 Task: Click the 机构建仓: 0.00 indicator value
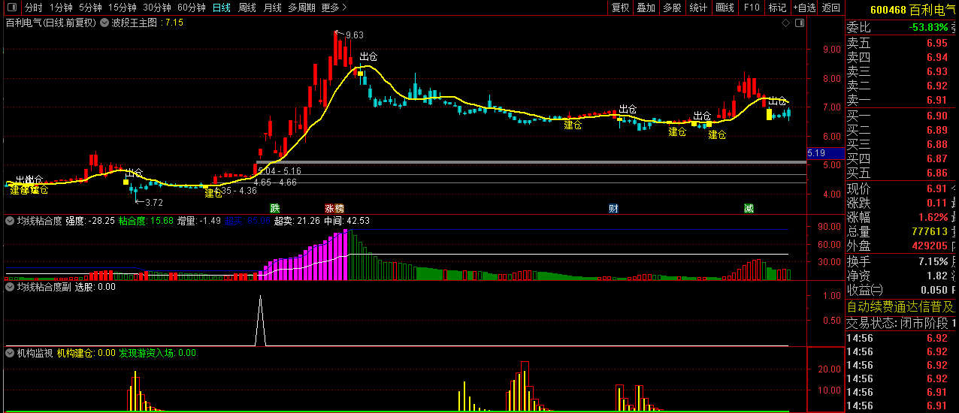[86, 352]
